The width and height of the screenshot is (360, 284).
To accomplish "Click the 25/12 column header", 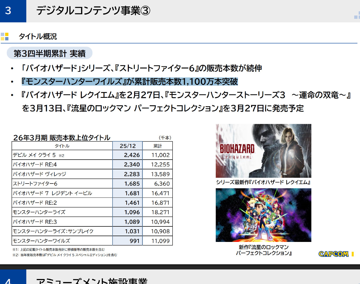I will [128, 146].
